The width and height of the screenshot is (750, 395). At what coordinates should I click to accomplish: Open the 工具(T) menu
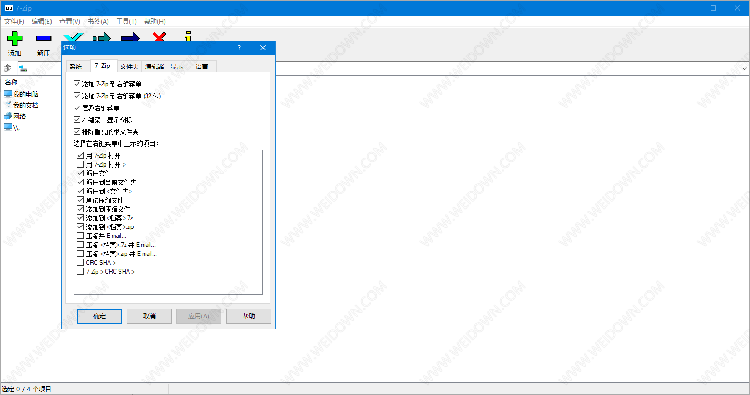[x=126, y=22]
